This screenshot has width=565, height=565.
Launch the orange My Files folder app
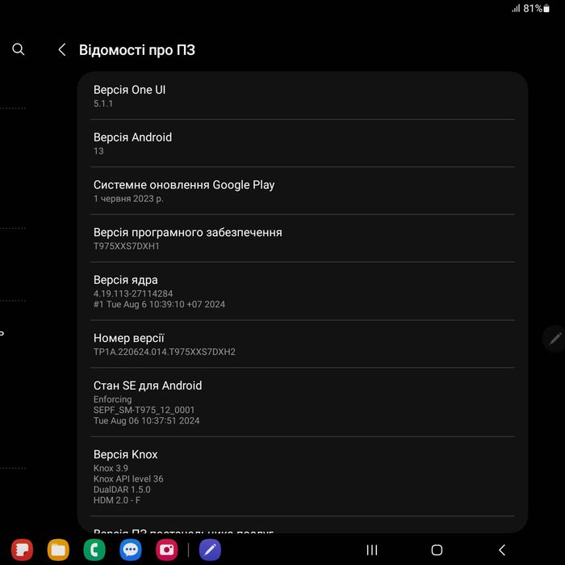58,550
